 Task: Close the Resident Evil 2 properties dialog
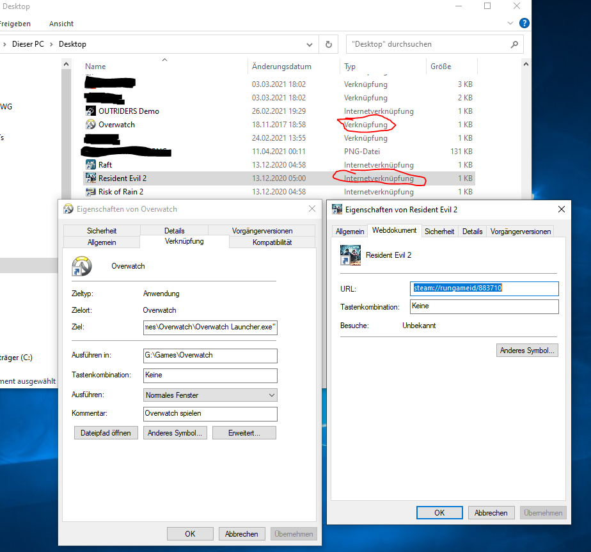(561, 209)
